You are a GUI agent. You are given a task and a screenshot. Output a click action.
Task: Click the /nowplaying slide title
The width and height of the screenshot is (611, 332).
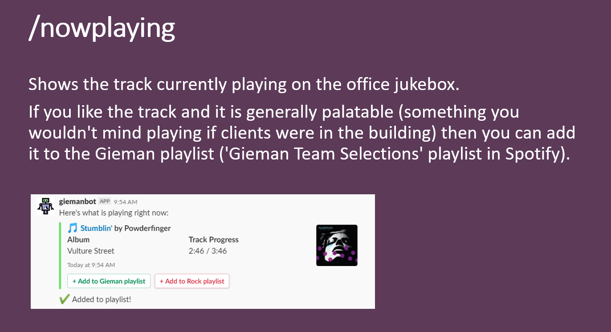pos(102,28)
